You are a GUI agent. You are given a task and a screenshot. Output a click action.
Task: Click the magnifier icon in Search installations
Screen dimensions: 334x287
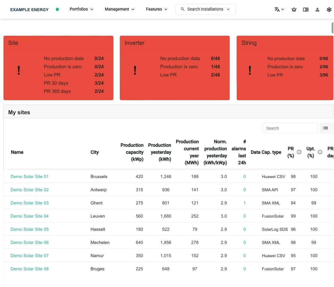click(x=183, y=9)
